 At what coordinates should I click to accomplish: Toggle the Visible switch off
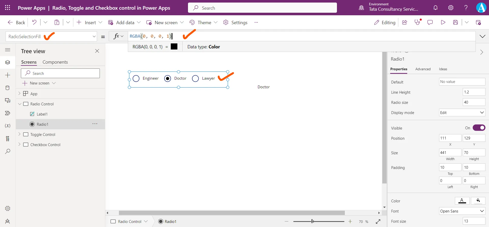tap(479, 128)
